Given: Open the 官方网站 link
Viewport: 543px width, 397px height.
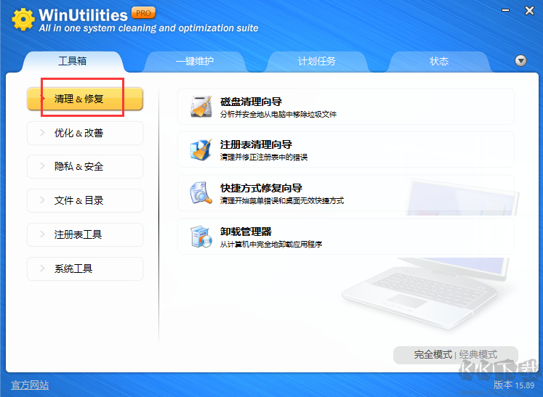Looking at the screenshot, I should (30, 385).
